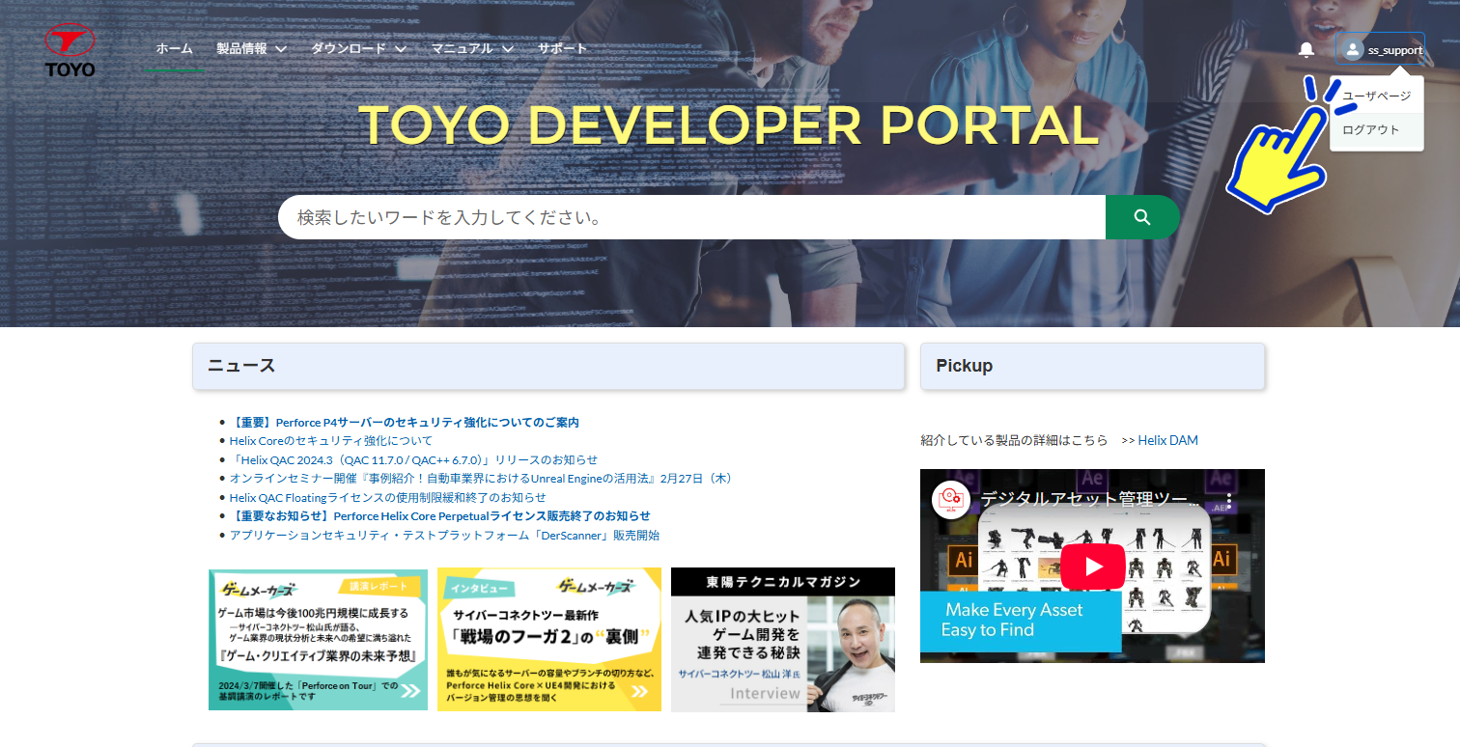
Task: Open the Perforce P4サーバー security news
Action: click(405, 423)
